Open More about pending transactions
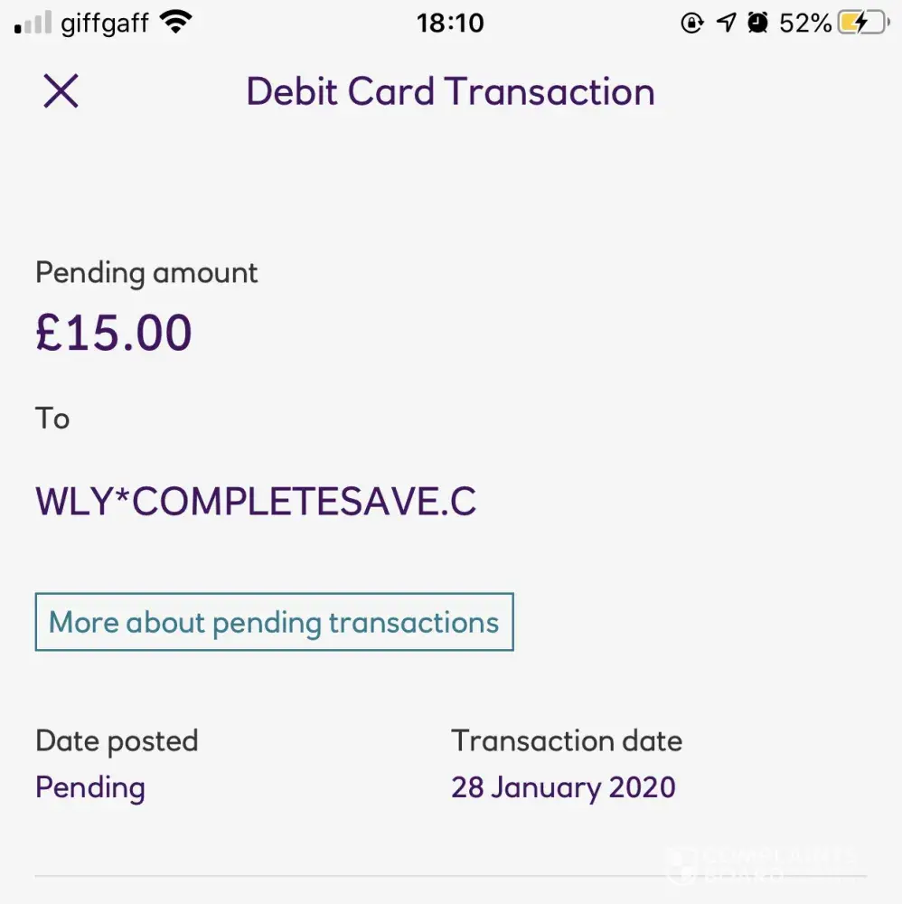 [274, 622]
